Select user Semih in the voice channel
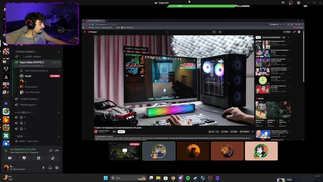 tap(28, 76)
